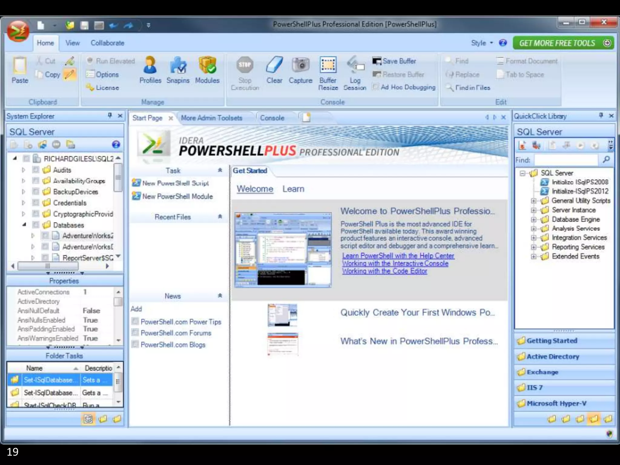Open the Console document tab
The height and width of the screenshot is (465, 620).
point(272,118)
